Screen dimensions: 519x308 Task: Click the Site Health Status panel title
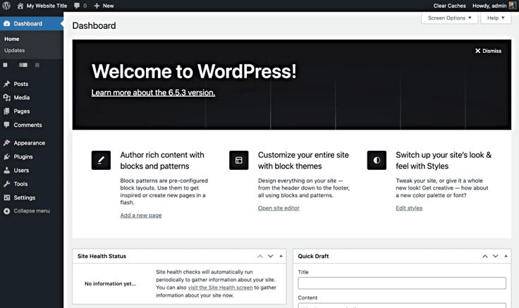(x=102, y=256)
